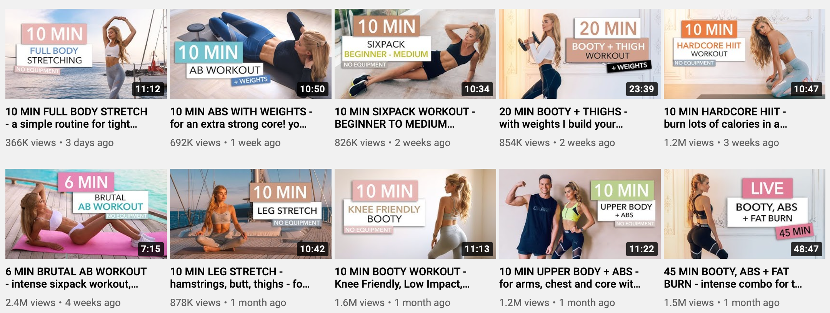This screenshot has width=830, height=313.
Task: Open the 10 MIN Leg Stretch thumbnail
Action: point(251,214)
